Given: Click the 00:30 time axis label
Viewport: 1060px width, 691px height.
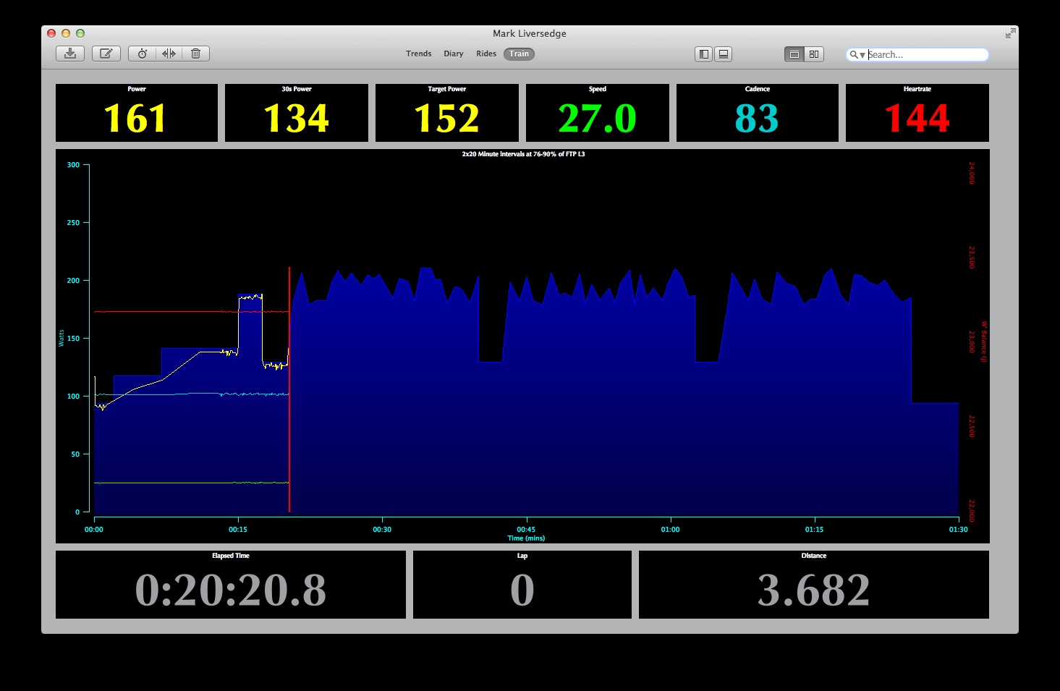Looking at the screenshot, I should 382,530.
